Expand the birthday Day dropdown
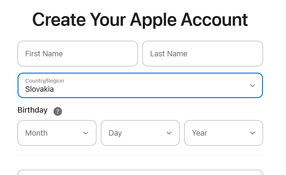The image size is (286, 175). tap(140, 133)
